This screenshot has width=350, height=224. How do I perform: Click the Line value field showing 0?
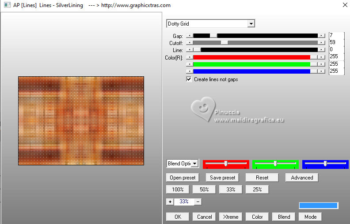coord(337,49)
